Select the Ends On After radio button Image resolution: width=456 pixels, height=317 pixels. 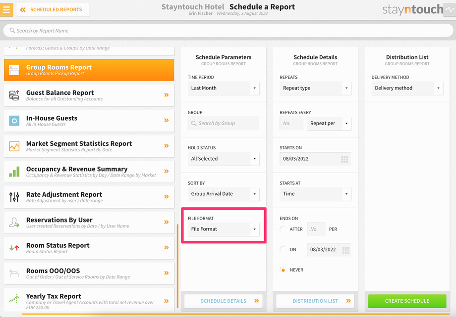283,229
